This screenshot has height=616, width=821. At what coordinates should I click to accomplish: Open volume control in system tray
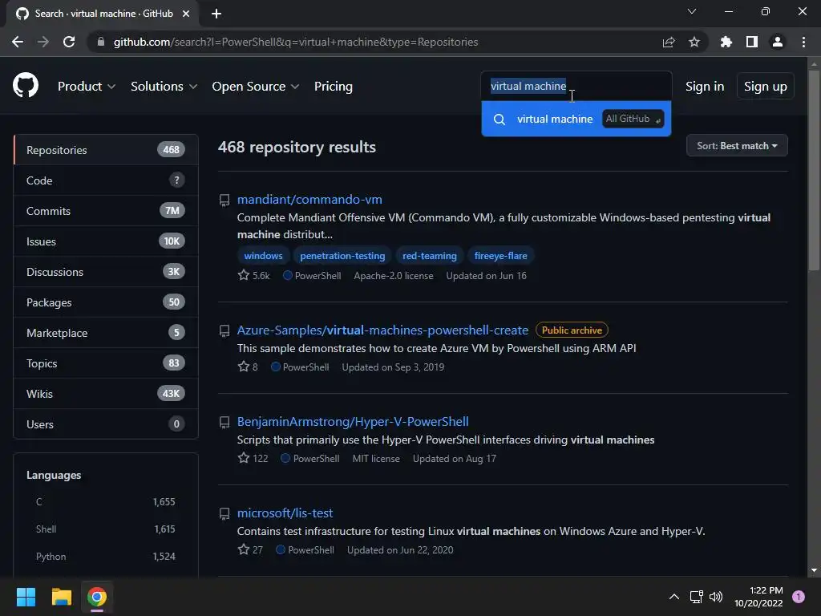(x=716, y=597)
